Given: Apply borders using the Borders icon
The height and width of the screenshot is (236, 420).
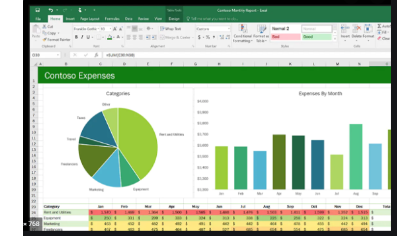Looking at the screenshot, I should 99,37.
